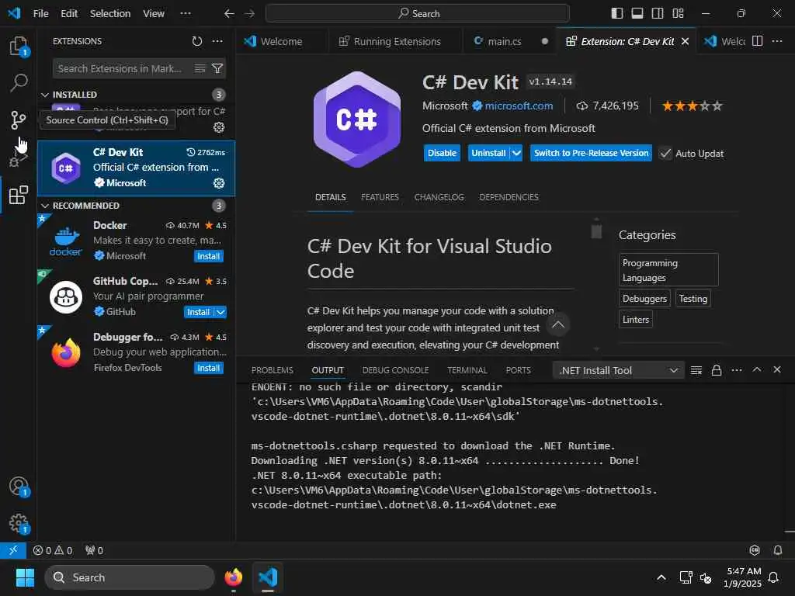The image size is (795, 596).
Task: Open the Windows Start menu
Action: click(x=25, y=577)
